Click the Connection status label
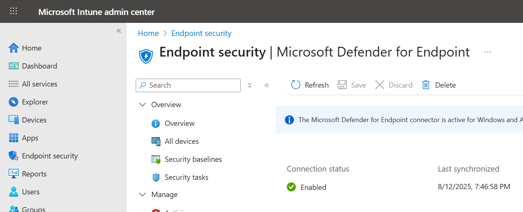 [318, 169]
